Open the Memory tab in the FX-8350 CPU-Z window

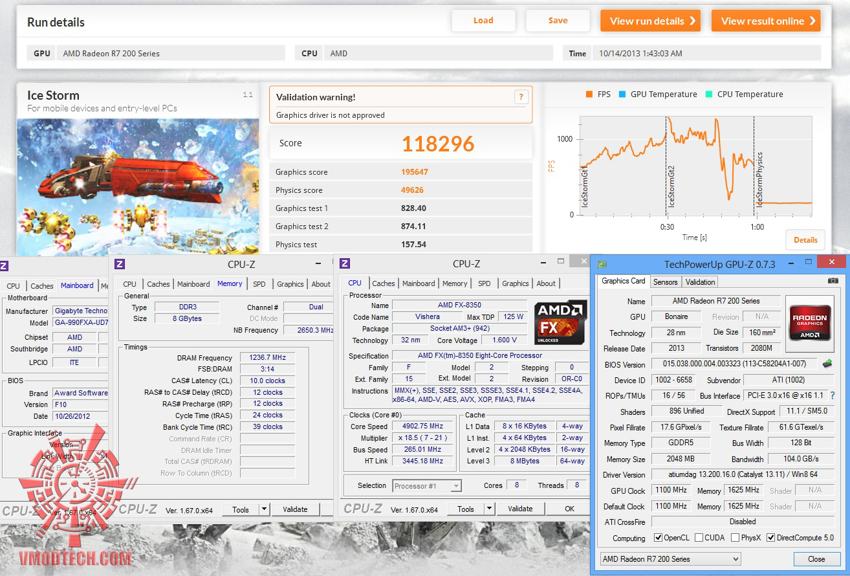(455, 283)
